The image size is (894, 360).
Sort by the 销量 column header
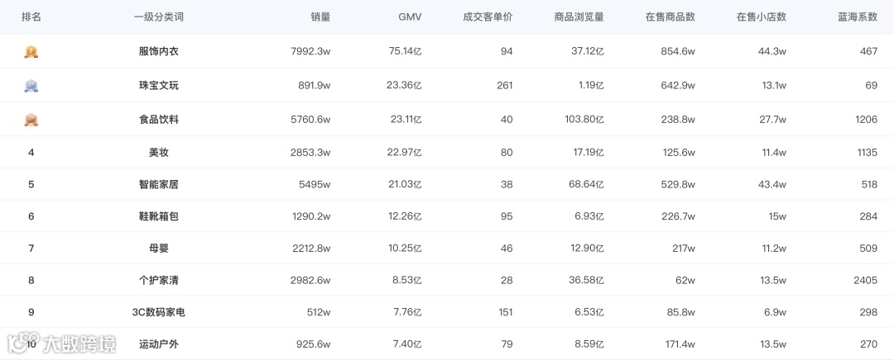320,17
